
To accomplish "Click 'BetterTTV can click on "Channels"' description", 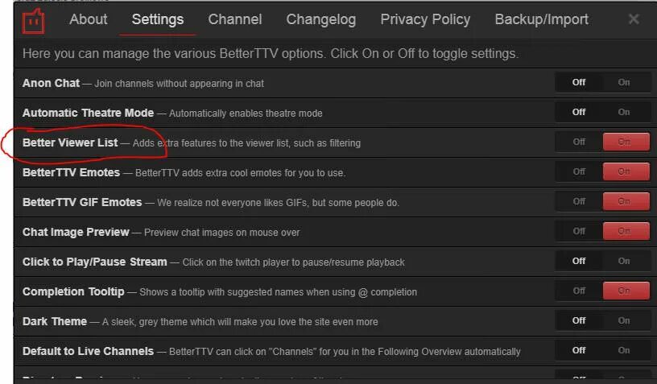I will (x=345, y=351).
